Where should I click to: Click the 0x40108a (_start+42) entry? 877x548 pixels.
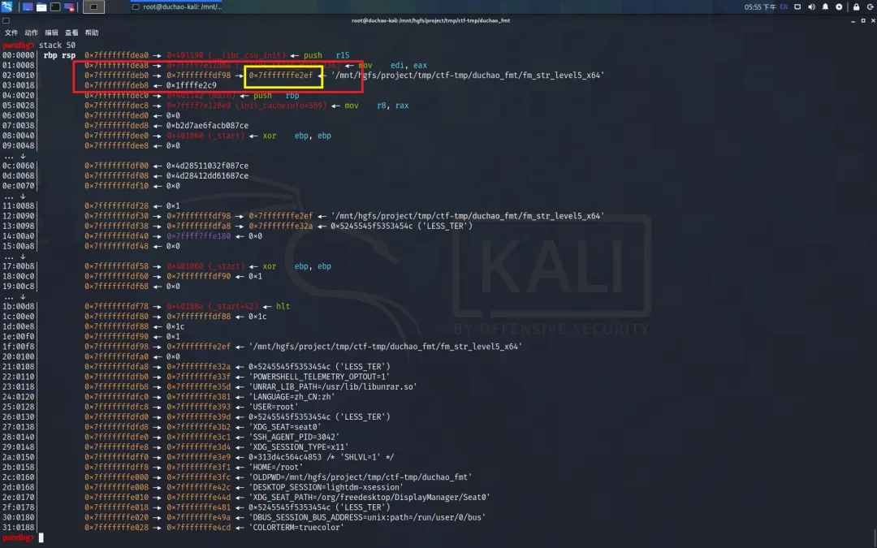point(213,306)
